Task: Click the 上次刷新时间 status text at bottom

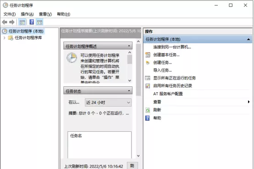Action: click(94, 166)
